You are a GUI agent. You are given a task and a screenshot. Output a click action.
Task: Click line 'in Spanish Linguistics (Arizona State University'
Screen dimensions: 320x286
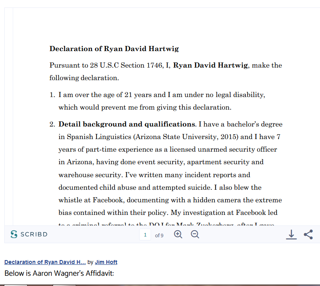tap(169, 137)
